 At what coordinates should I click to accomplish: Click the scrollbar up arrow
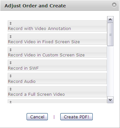(110, 19)
